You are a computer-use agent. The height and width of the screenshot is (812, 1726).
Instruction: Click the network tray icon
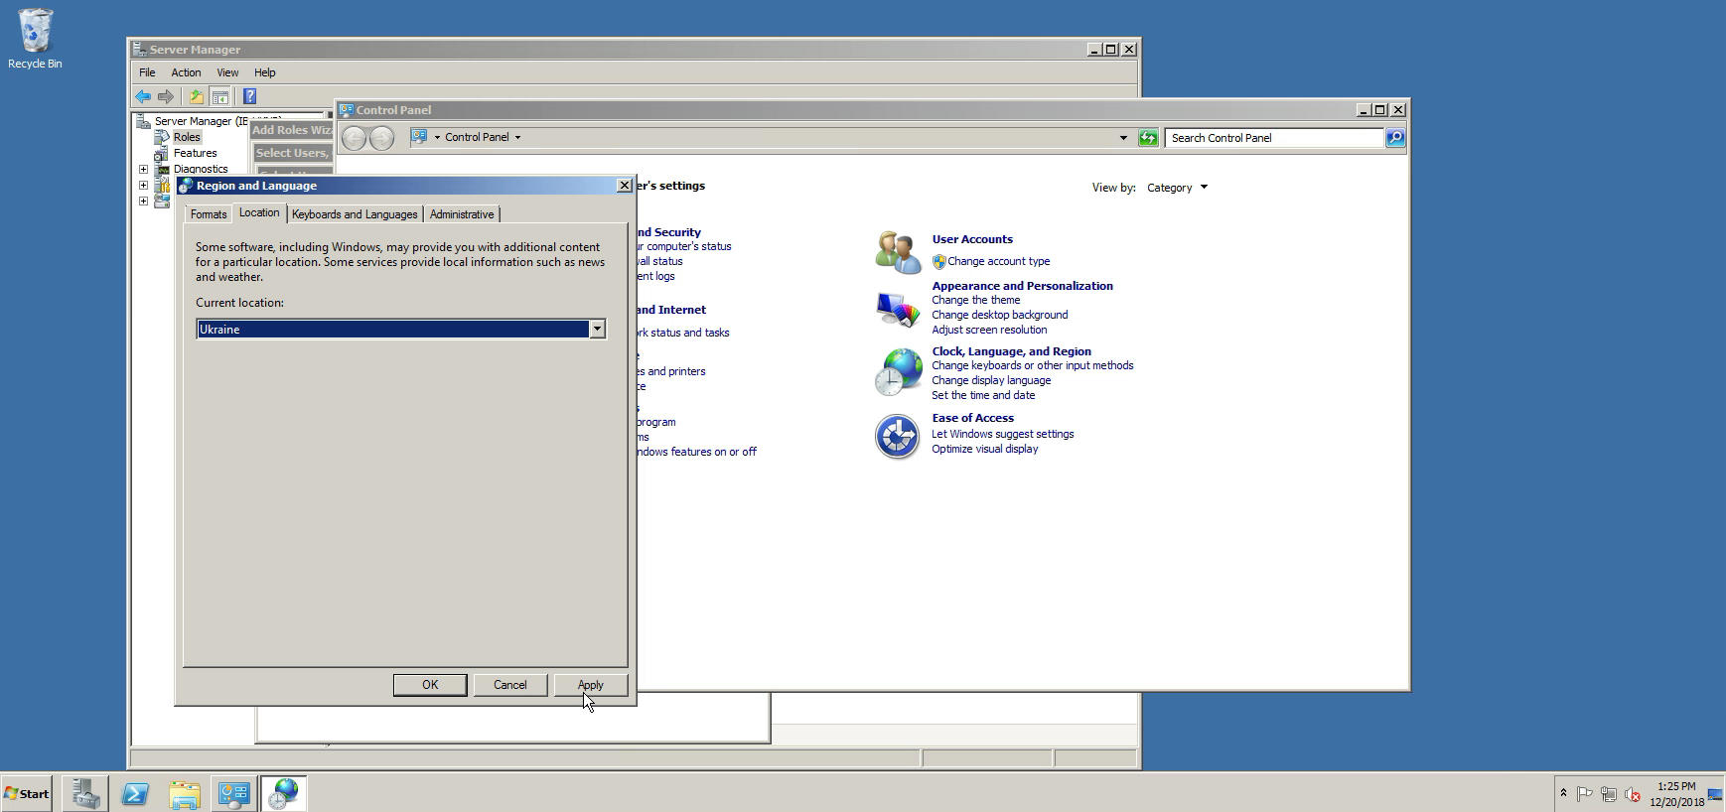(1608, 794)
